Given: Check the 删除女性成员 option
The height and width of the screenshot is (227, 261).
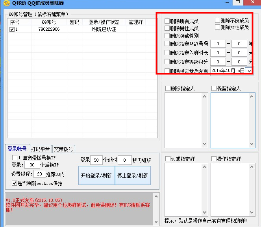Looking at the screenshot, I should pyautogui.click(x=217, y=27).
